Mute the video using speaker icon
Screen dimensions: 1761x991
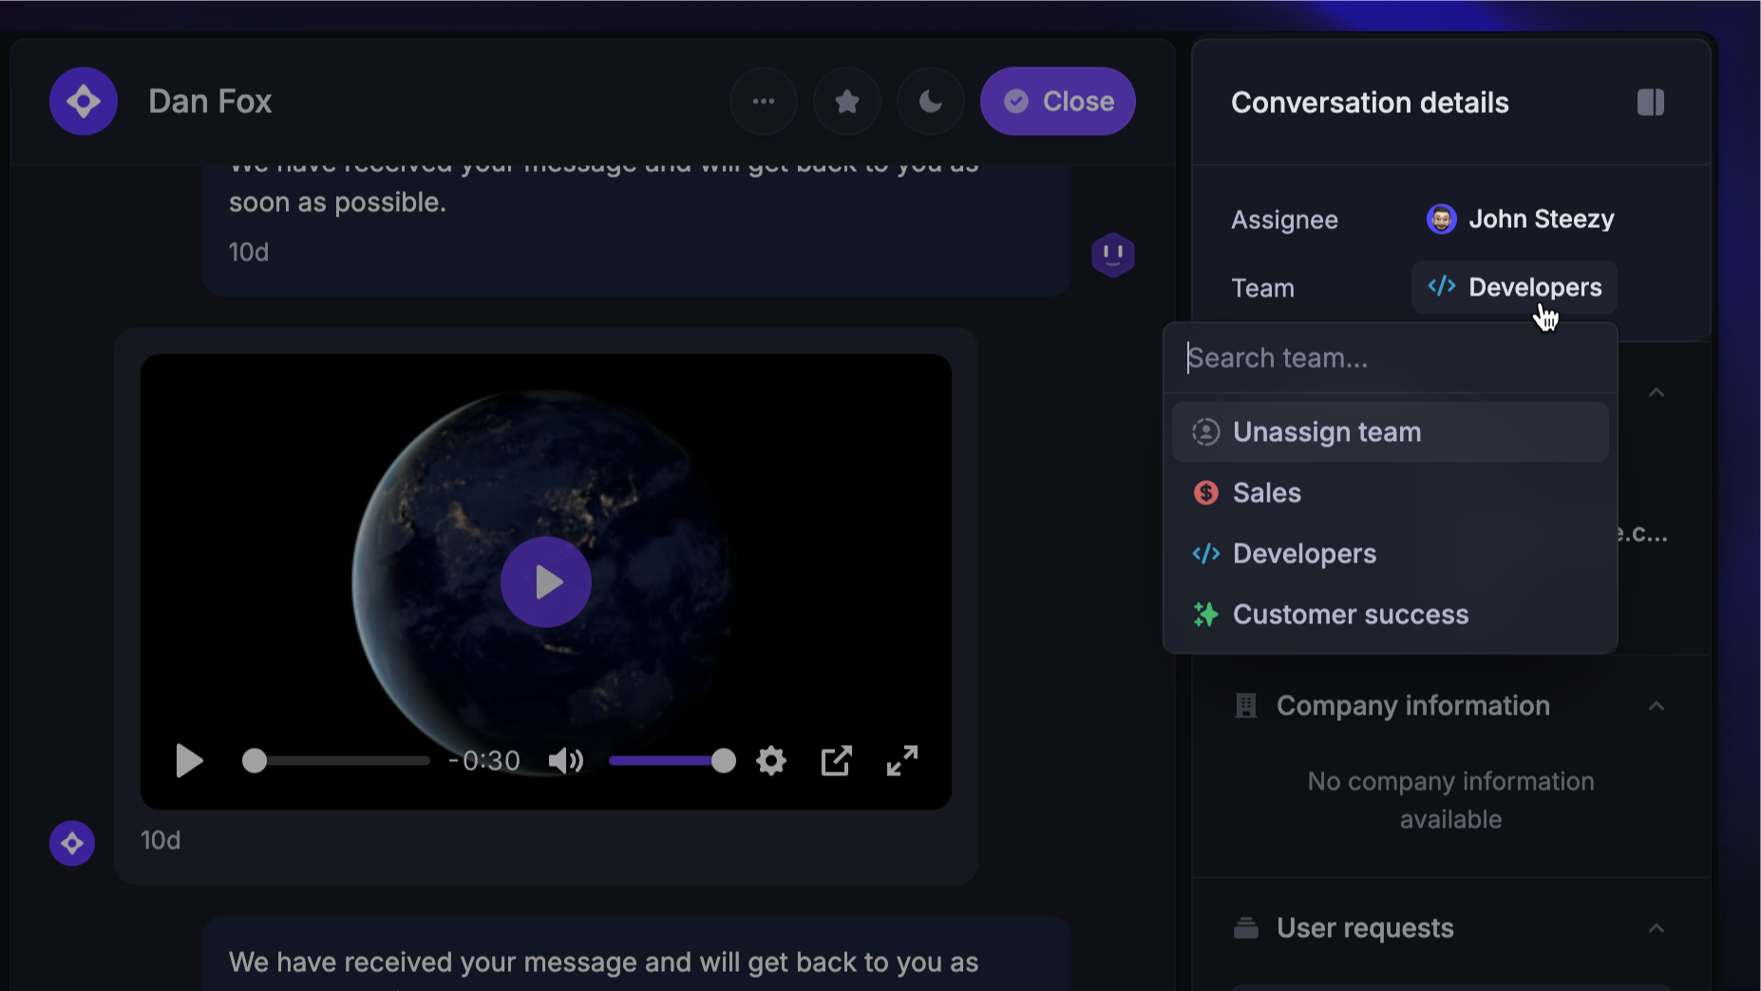tap(566, 761)
